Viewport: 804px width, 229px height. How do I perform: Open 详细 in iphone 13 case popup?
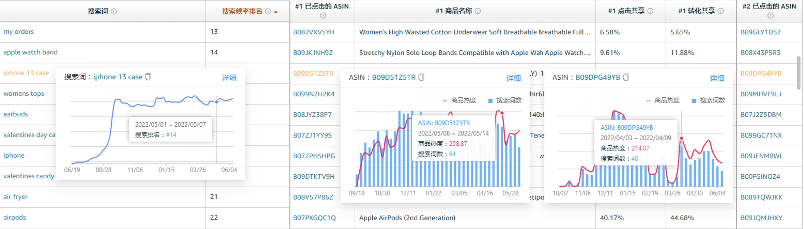click(x=229, y=78)
